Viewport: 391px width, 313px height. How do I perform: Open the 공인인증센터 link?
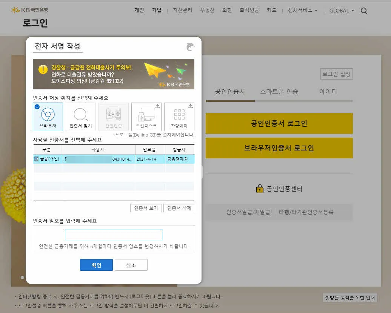point(285,189)
